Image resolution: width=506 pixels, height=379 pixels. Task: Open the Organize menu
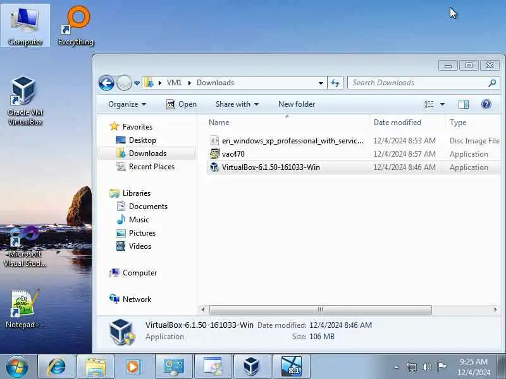coord(127,104)
